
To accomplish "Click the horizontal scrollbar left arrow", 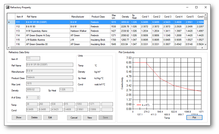I will pyautogui.click(x=9, y=48).
